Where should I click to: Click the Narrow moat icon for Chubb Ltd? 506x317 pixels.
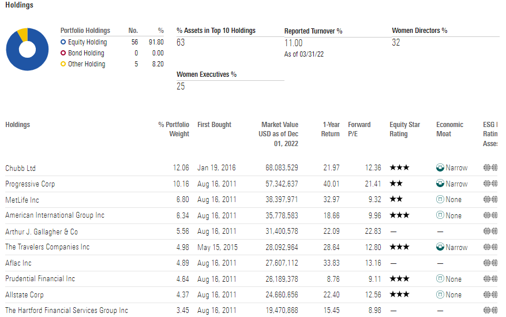click(440, 167)
